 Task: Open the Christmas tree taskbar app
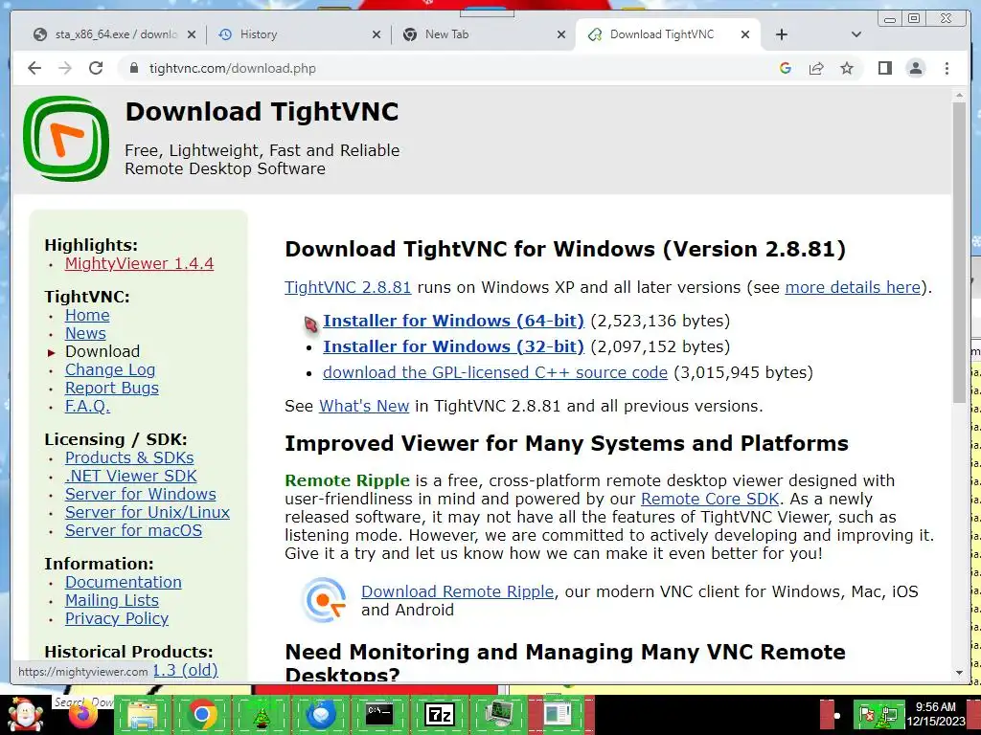click(262, 716)
